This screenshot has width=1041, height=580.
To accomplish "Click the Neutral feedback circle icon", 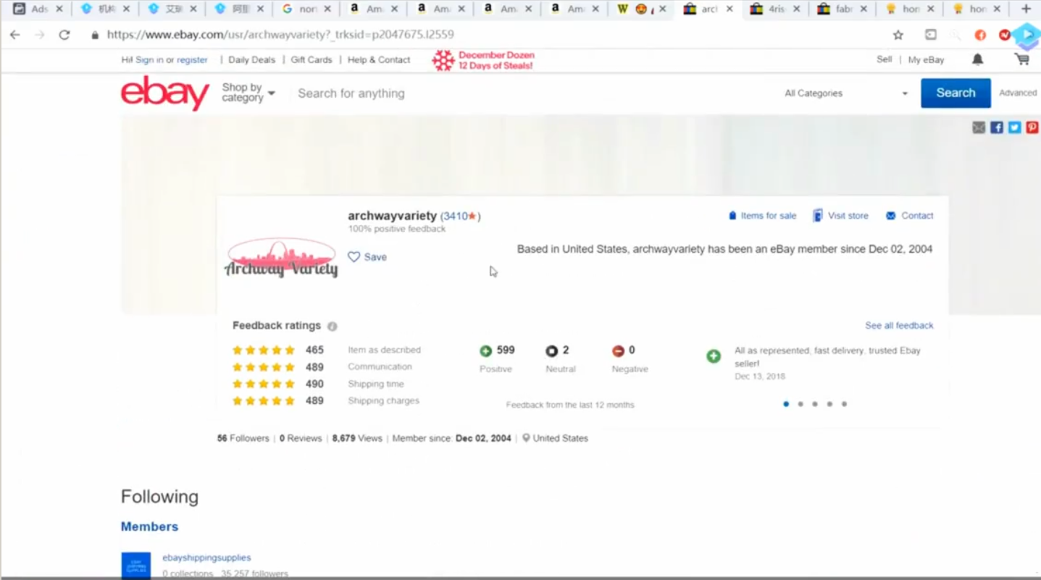I will point(552,351).
